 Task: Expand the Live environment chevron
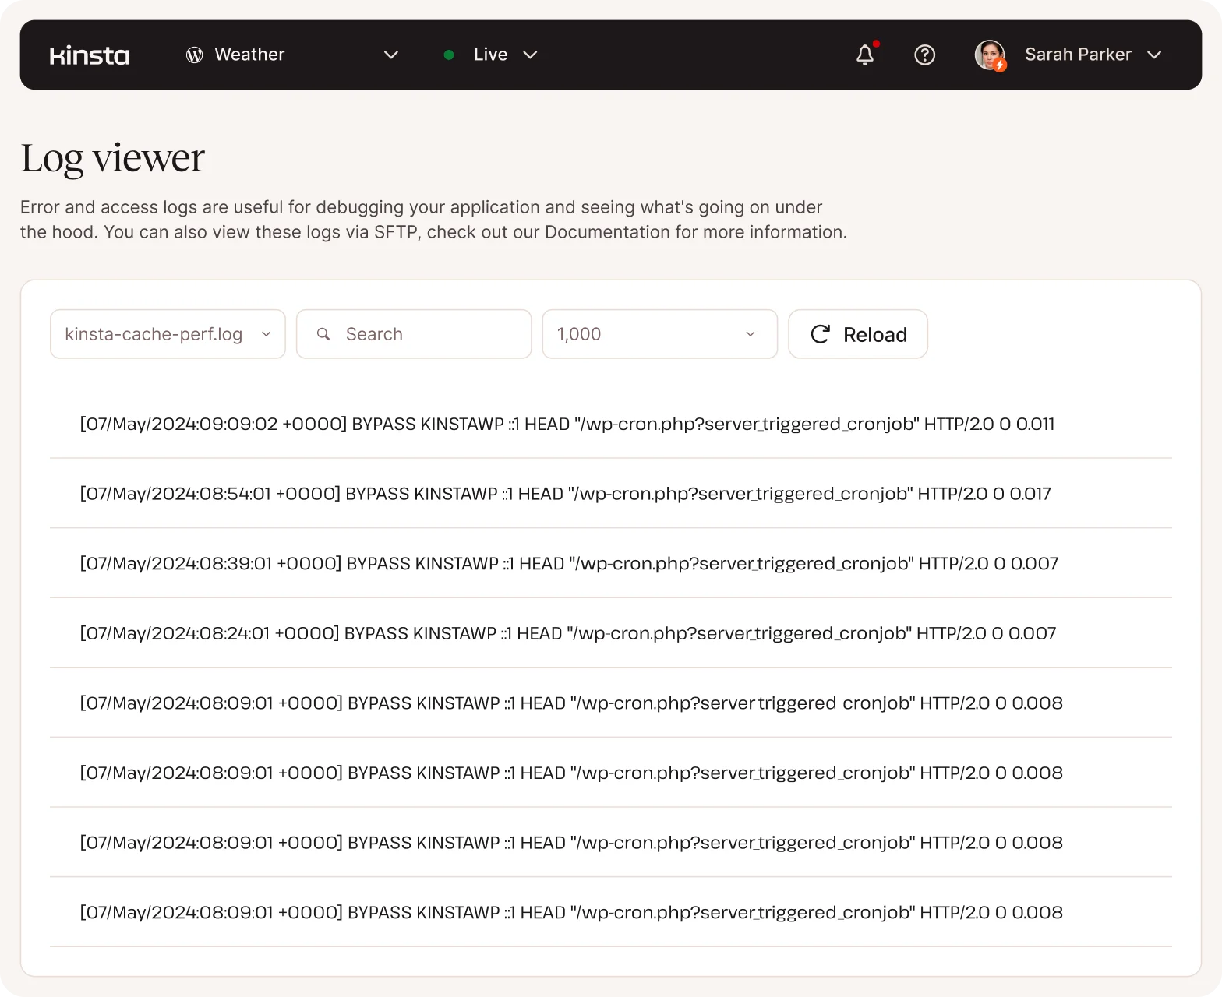click(530, 55)
